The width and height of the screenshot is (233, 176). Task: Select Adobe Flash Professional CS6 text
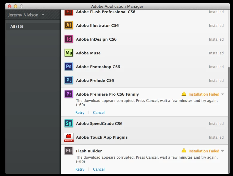point(106,12)
